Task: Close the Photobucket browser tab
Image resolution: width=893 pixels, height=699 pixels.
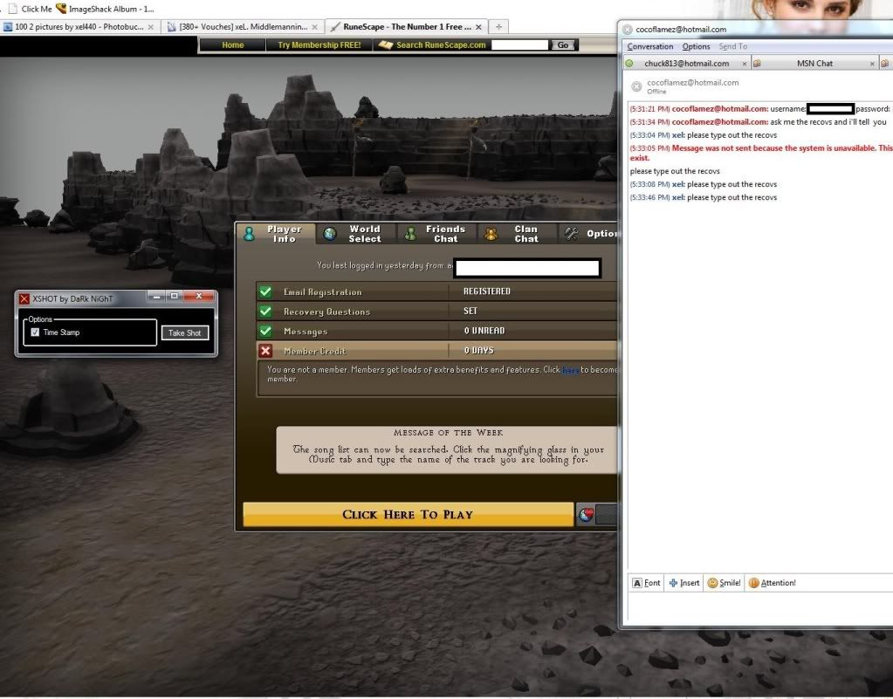Action: 150,27
